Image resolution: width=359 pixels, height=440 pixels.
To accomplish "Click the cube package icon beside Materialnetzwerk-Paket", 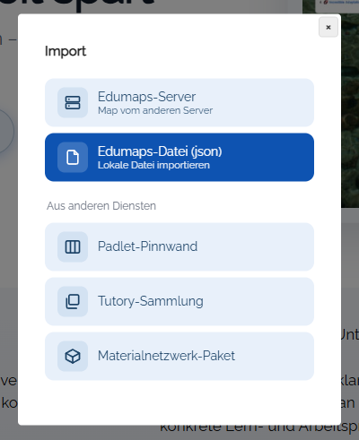I will pos(73,356).
